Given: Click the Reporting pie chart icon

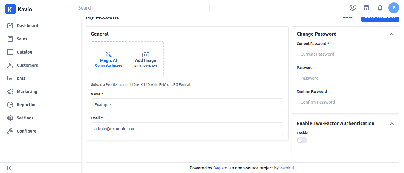Looking at the screenshot, I should click(10, 105).
